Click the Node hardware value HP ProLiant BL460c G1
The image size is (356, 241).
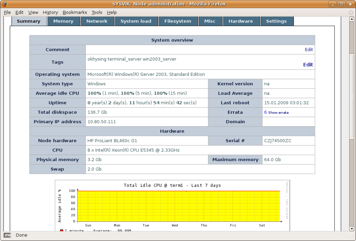click(112, 141)
